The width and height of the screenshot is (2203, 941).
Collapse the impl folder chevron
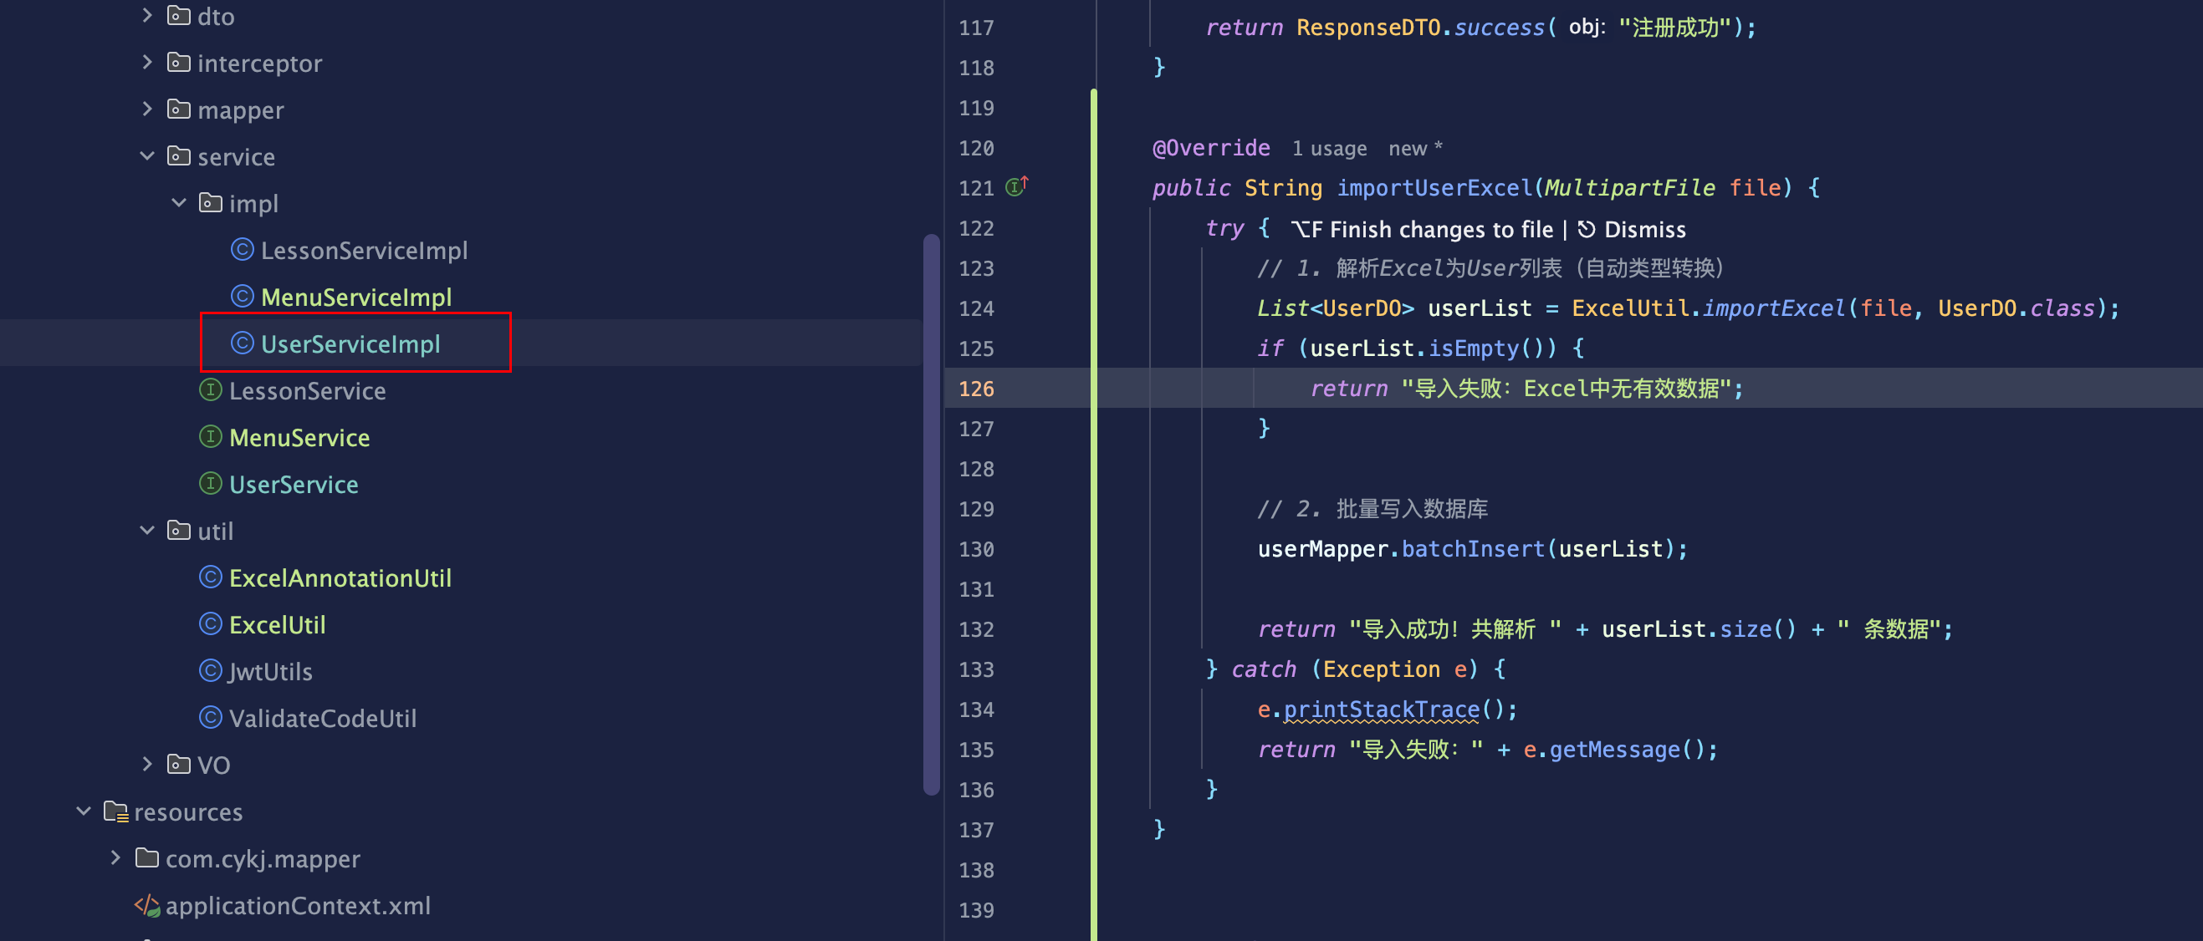click(x=179, y=202)
